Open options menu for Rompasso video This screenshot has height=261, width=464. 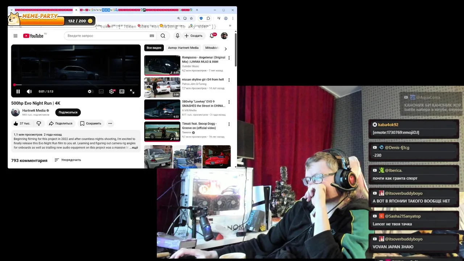[x=229, y=58]
